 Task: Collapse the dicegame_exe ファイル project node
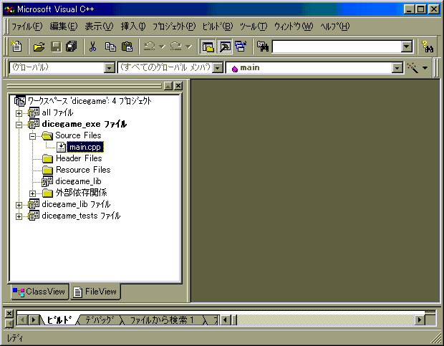coord(19,125)
